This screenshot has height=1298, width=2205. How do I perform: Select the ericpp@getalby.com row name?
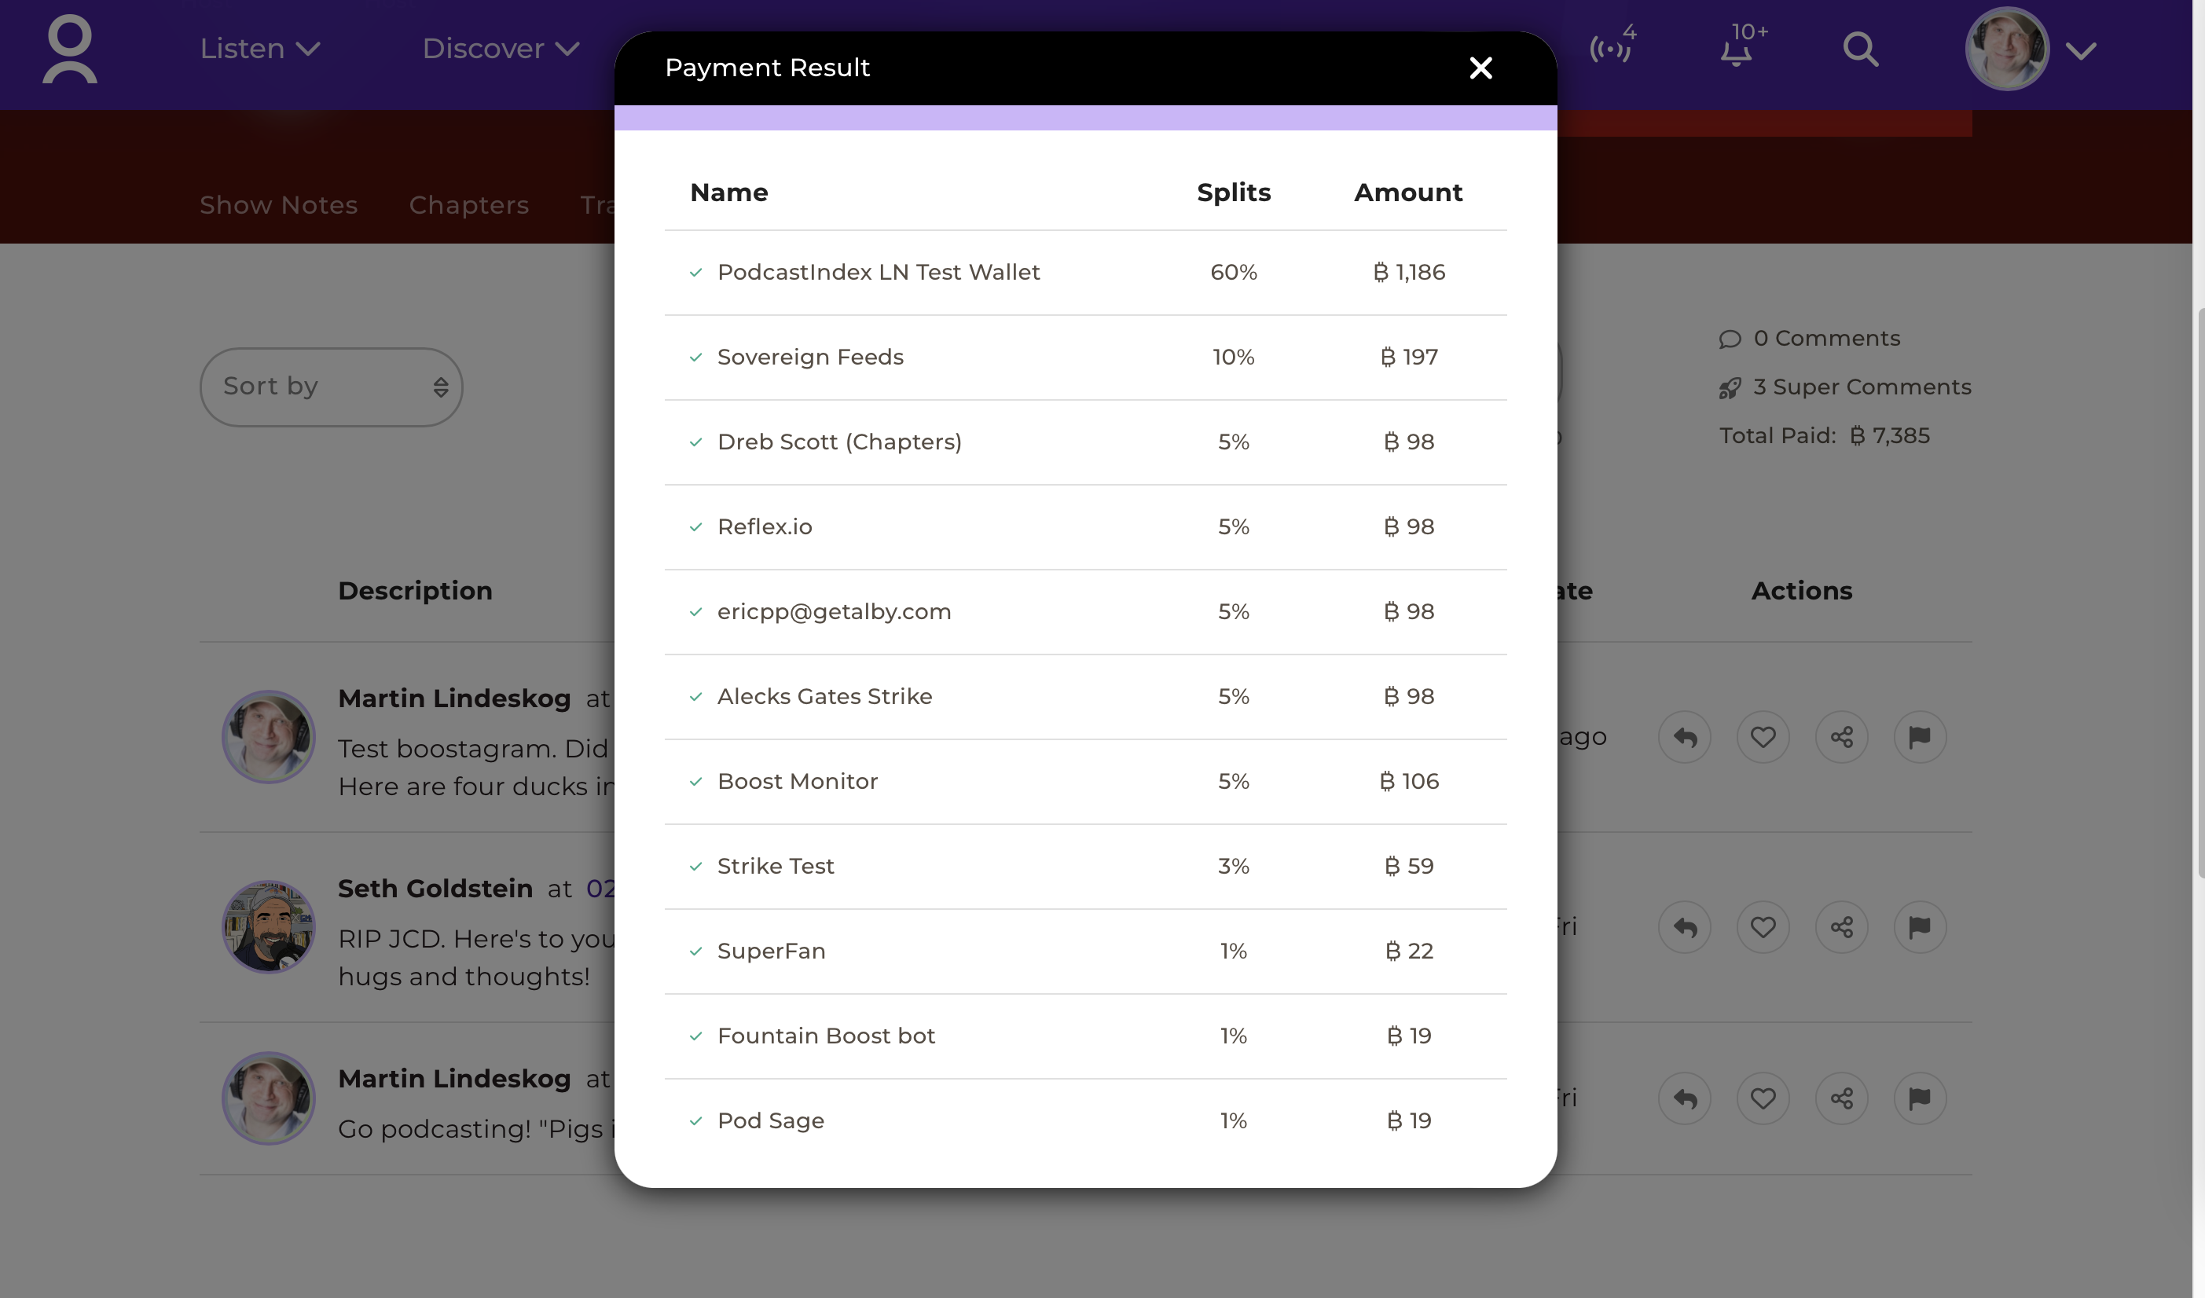coord(834,612)
